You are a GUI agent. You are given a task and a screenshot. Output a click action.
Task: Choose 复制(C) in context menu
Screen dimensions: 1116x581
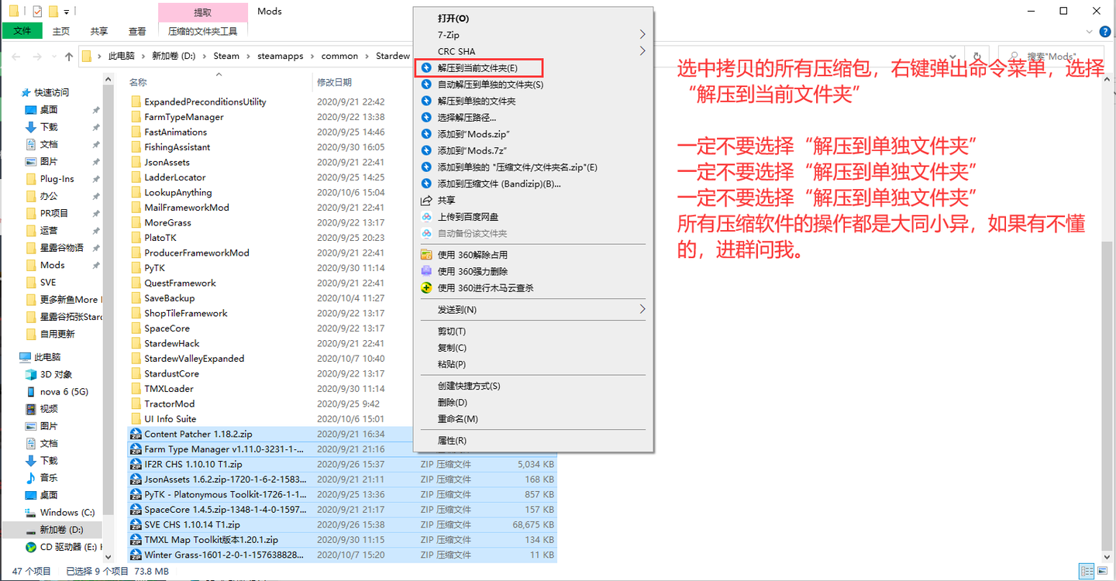[533, 348]
